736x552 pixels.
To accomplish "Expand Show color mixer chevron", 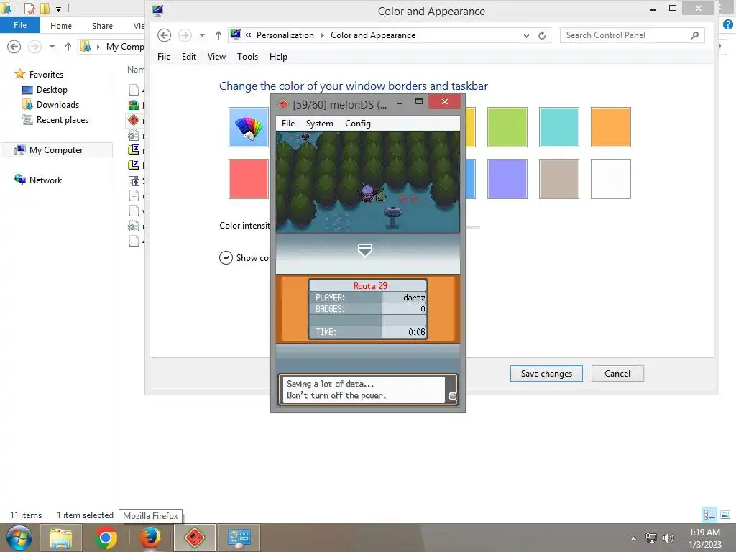I will coord(226,258).
